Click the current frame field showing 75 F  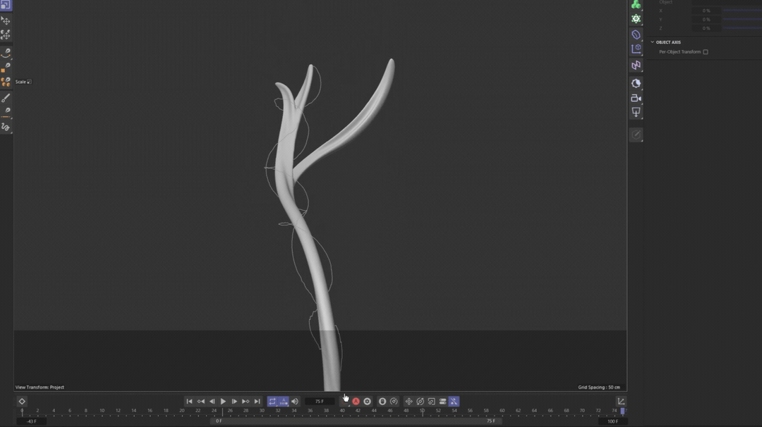coord(320,402)
